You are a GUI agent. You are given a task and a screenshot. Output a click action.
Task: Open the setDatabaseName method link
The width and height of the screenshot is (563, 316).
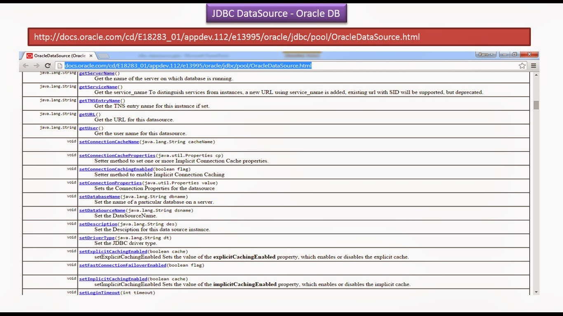tap(99, 197)
